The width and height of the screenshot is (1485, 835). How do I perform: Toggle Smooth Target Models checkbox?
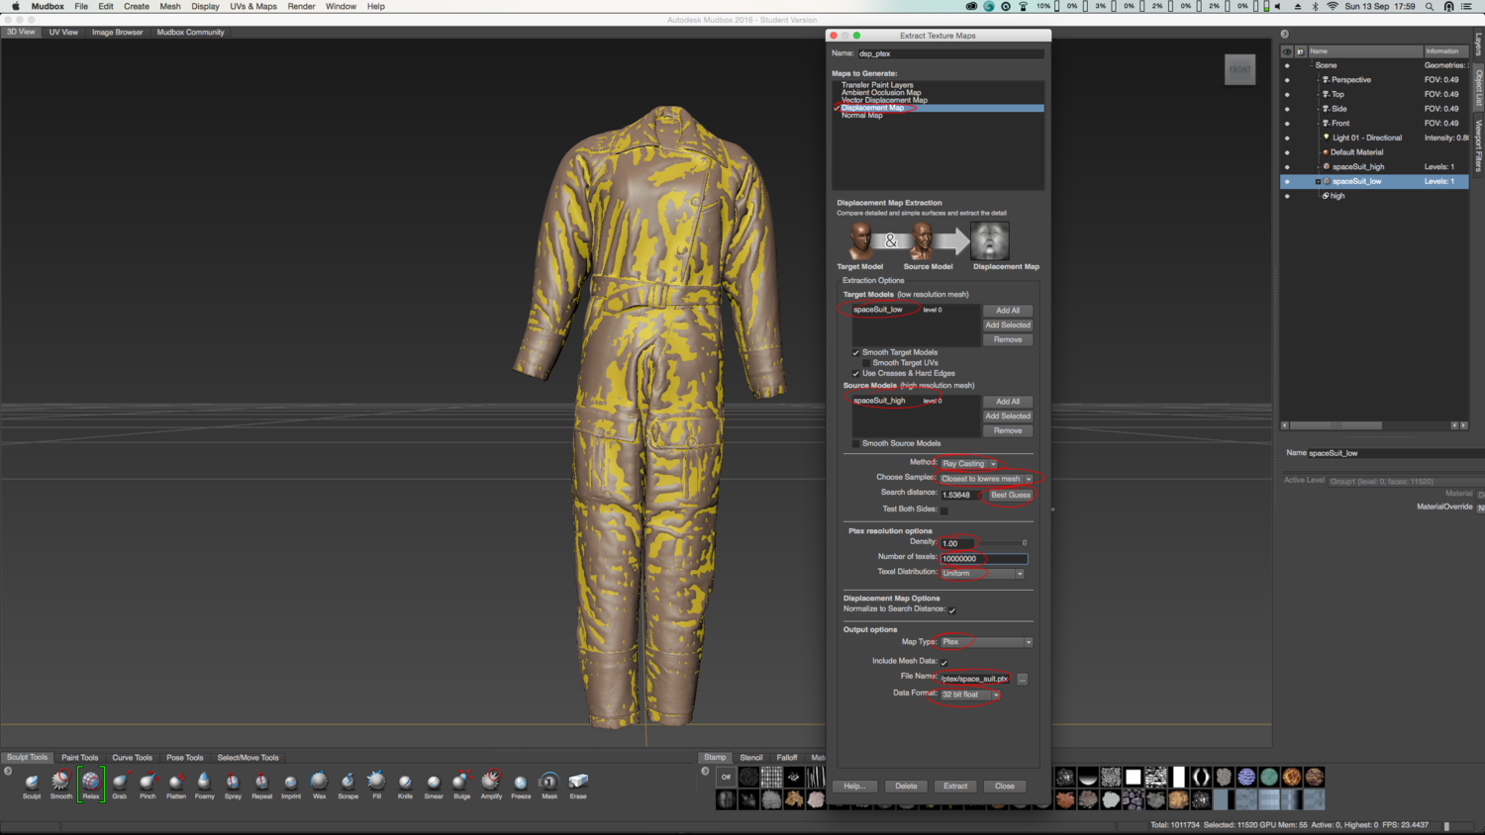click(x=856, y=352)
